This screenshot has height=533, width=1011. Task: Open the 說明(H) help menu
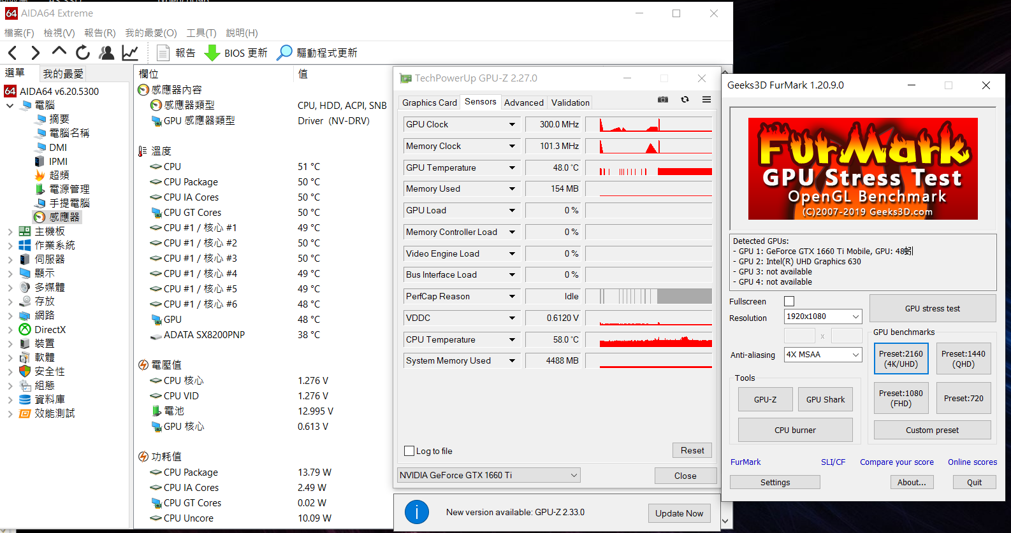[x=242, y=32]
